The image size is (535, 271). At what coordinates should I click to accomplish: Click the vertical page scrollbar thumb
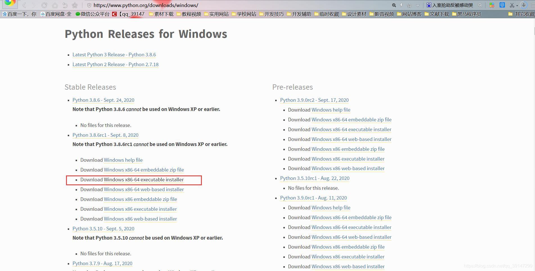[534, 31]
